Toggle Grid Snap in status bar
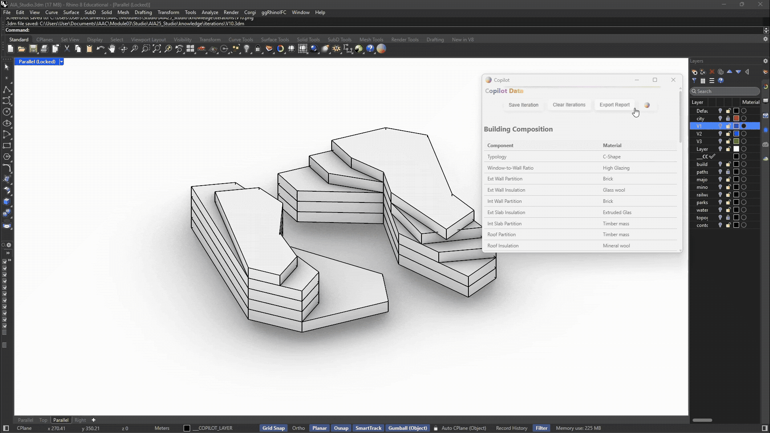 point(274,428)
